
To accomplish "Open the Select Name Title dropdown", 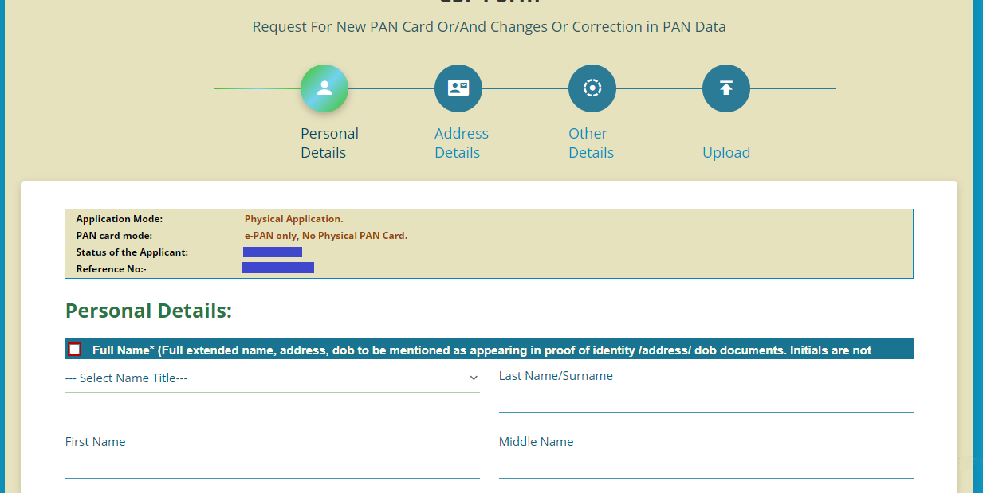I will 272,378.
